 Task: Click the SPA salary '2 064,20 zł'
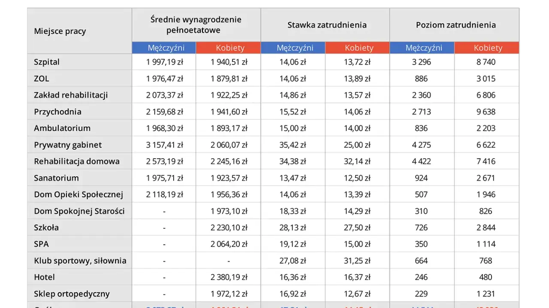click(229, 244)
